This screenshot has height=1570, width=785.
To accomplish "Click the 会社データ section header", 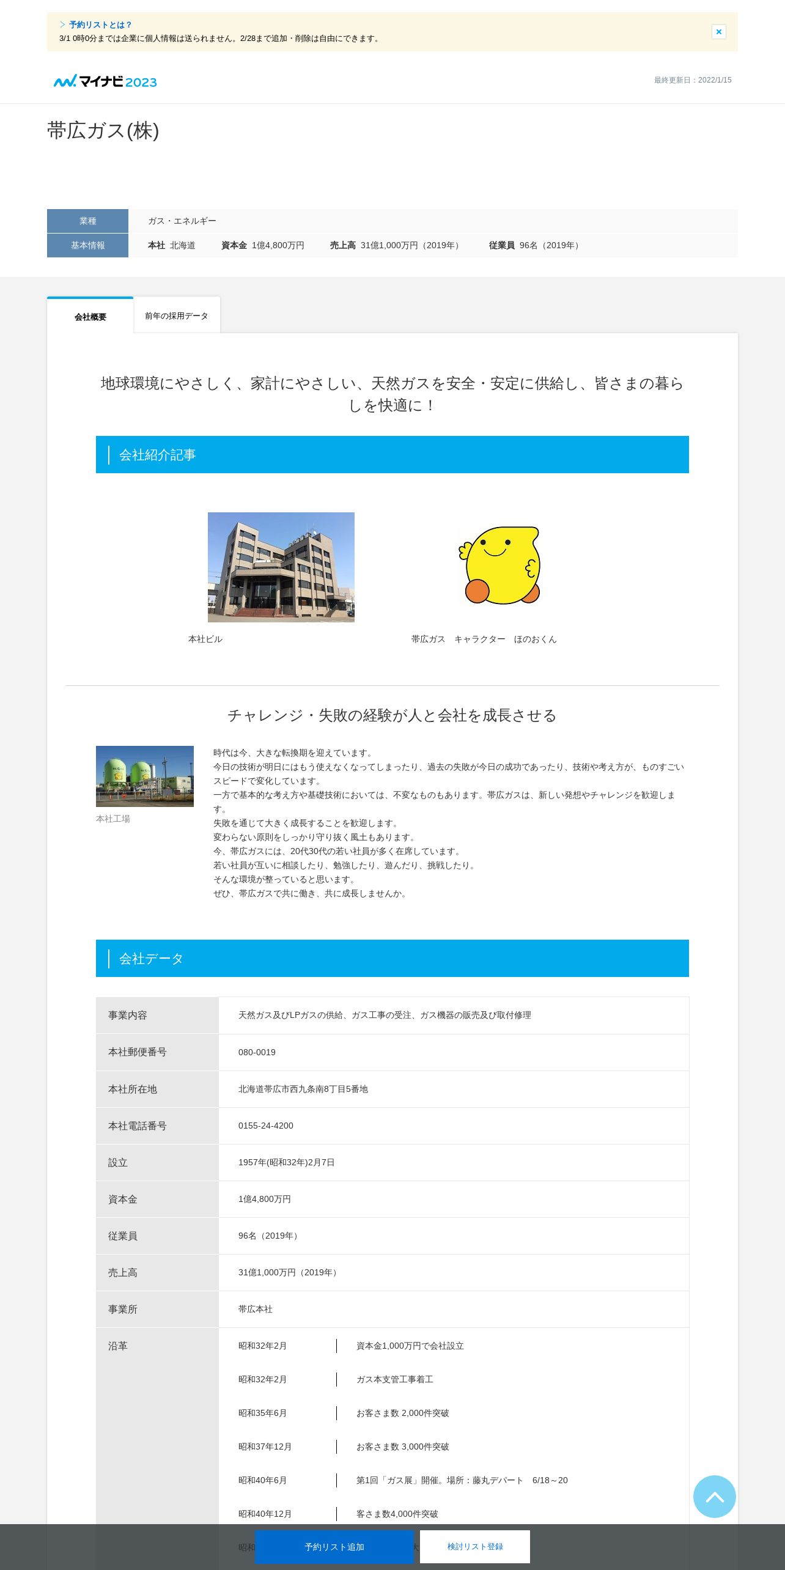I will coord(392,958).
